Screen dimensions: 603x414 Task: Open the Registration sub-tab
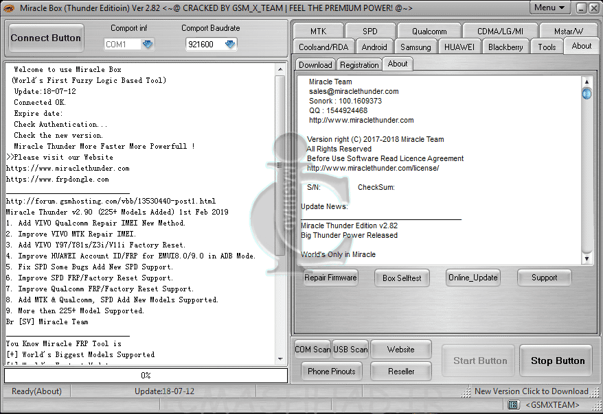359,65
